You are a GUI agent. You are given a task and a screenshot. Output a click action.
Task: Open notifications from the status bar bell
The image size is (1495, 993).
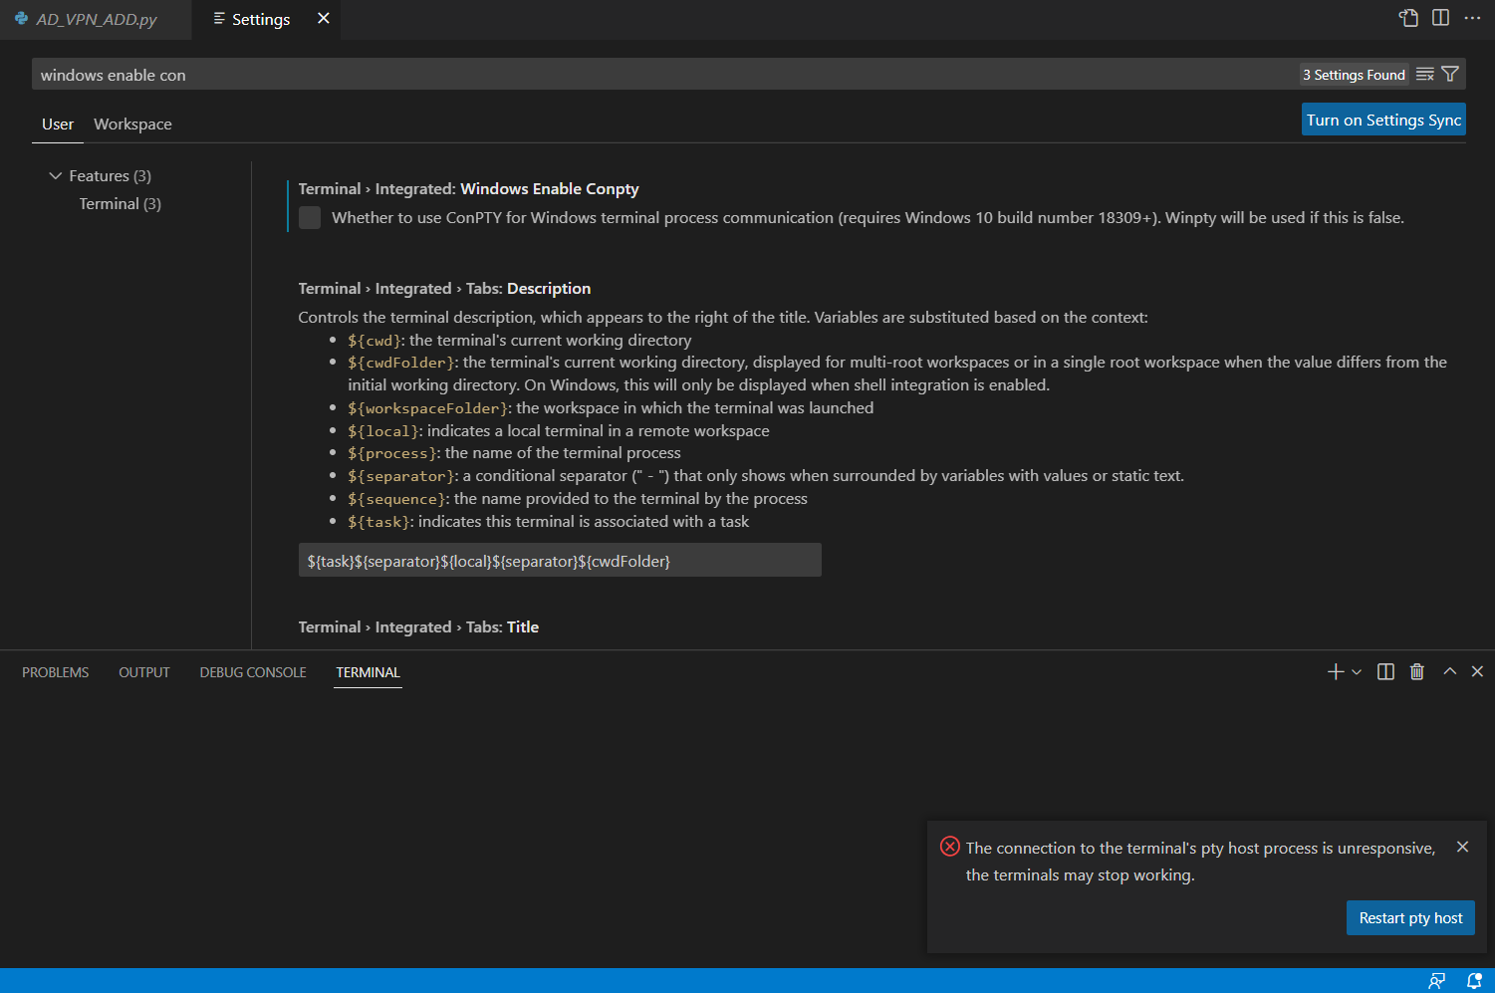coord(1475,980)
